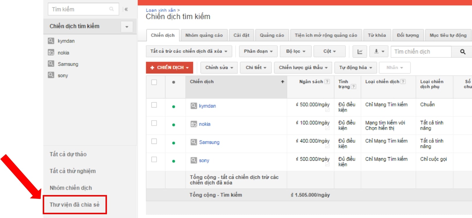Image resolution: width=472 pixels, height=218 pixels.
Task: Switch to the Cài đặt tab
Action: 242,35
